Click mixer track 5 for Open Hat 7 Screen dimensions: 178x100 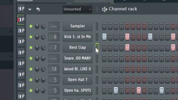[54, 80]
